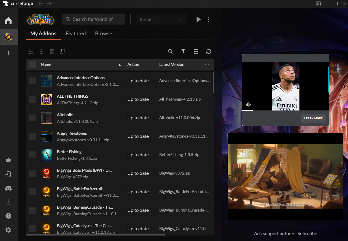Click the ad video progress bar

tap(286, 110)
